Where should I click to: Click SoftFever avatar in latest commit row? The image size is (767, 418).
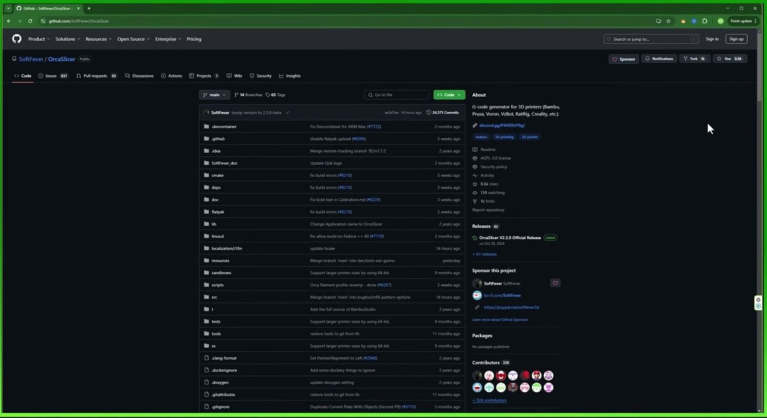206,112
